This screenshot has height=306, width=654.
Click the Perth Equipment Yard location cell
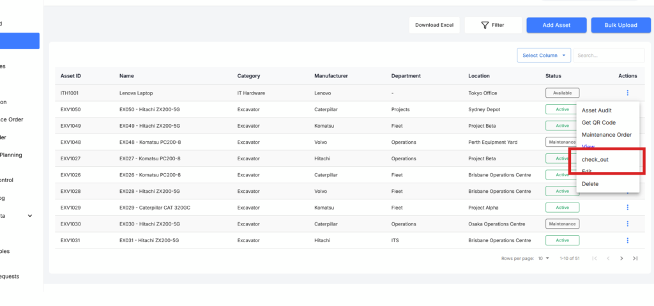pyautogui.click(x=493, y=142)
